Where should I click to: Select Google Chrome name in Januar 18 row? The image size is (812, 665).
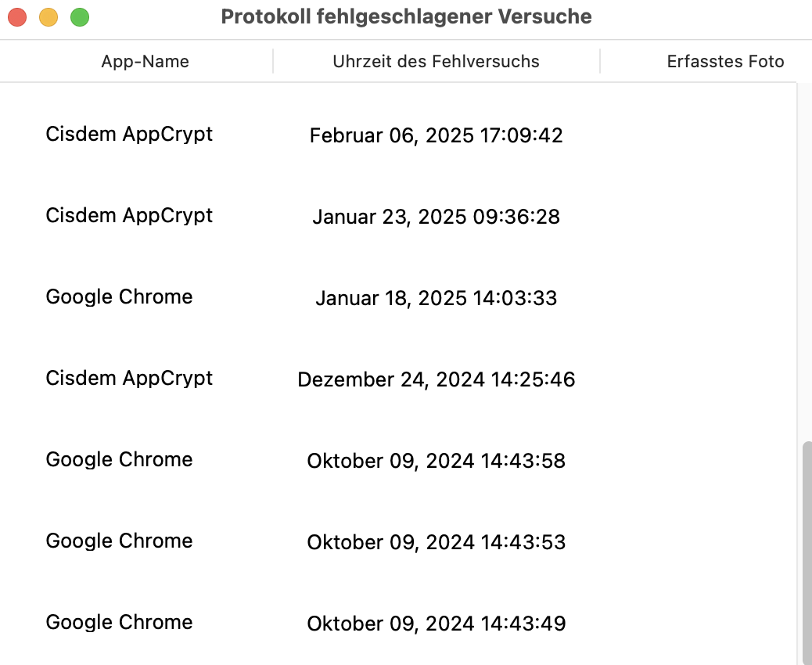pos(119,297)
